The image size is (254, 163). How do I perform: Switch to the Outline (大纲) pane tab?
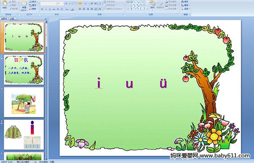pyautogui.click(x=12, y=19)
